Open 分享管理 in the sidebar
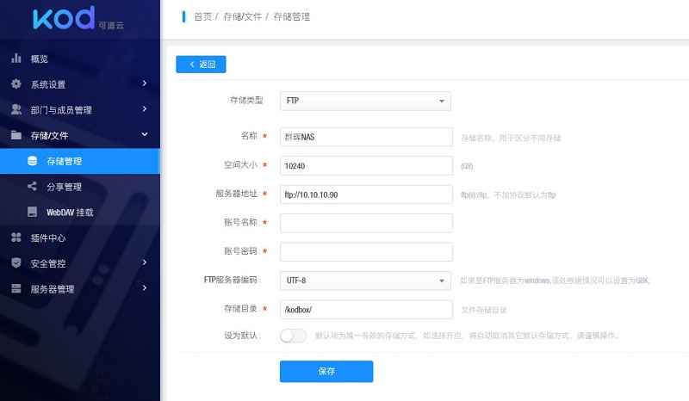This screenshot has width=689, height=401. [65, 187]
